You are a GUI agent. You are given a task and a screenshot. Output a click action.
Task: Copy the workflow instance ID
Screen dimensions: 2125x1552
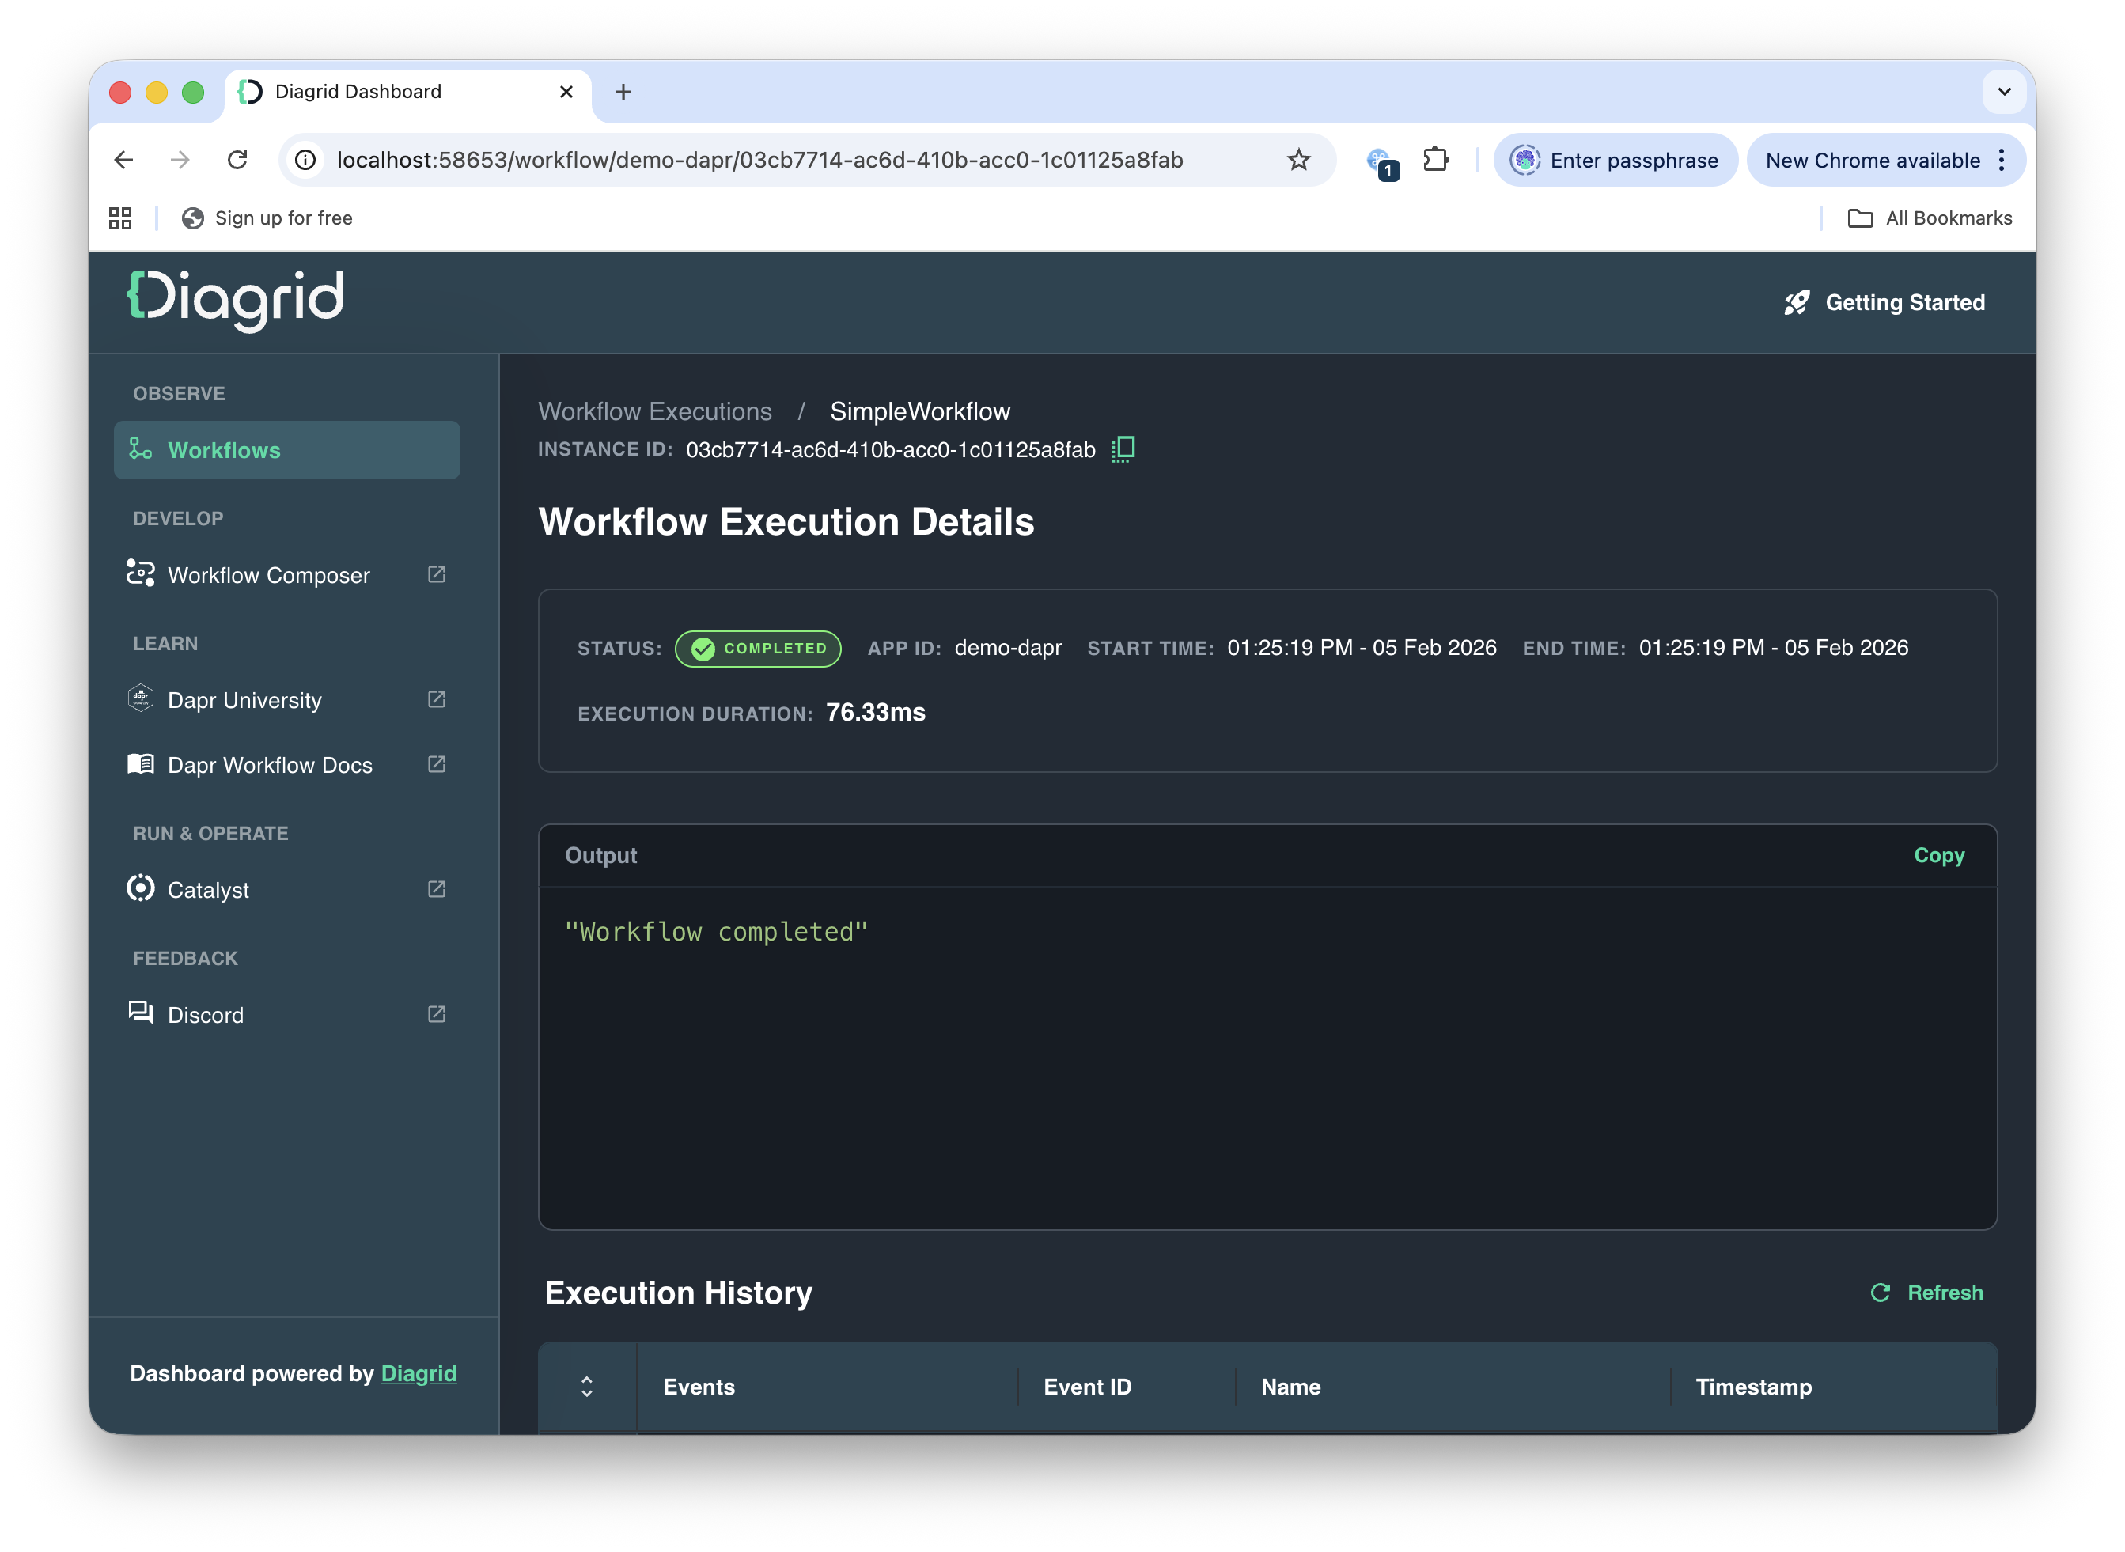(x=1123, y=449)
